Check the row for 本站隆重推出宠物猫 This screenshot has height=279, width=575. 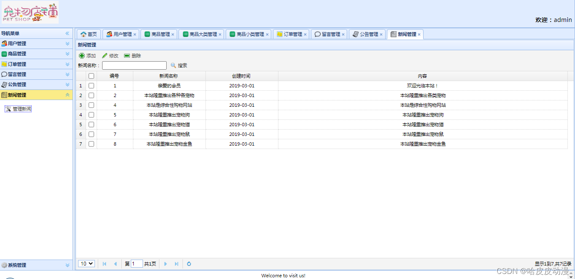tap(92, 125)
